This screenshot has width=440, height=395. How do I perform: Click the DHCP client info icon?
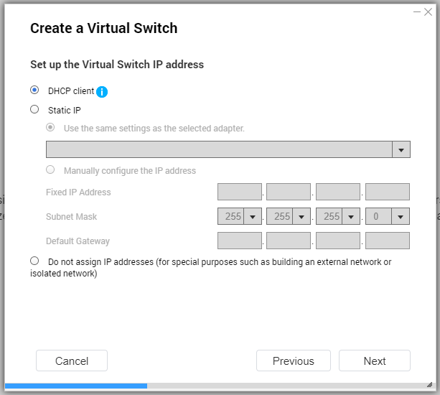[102, 91]
